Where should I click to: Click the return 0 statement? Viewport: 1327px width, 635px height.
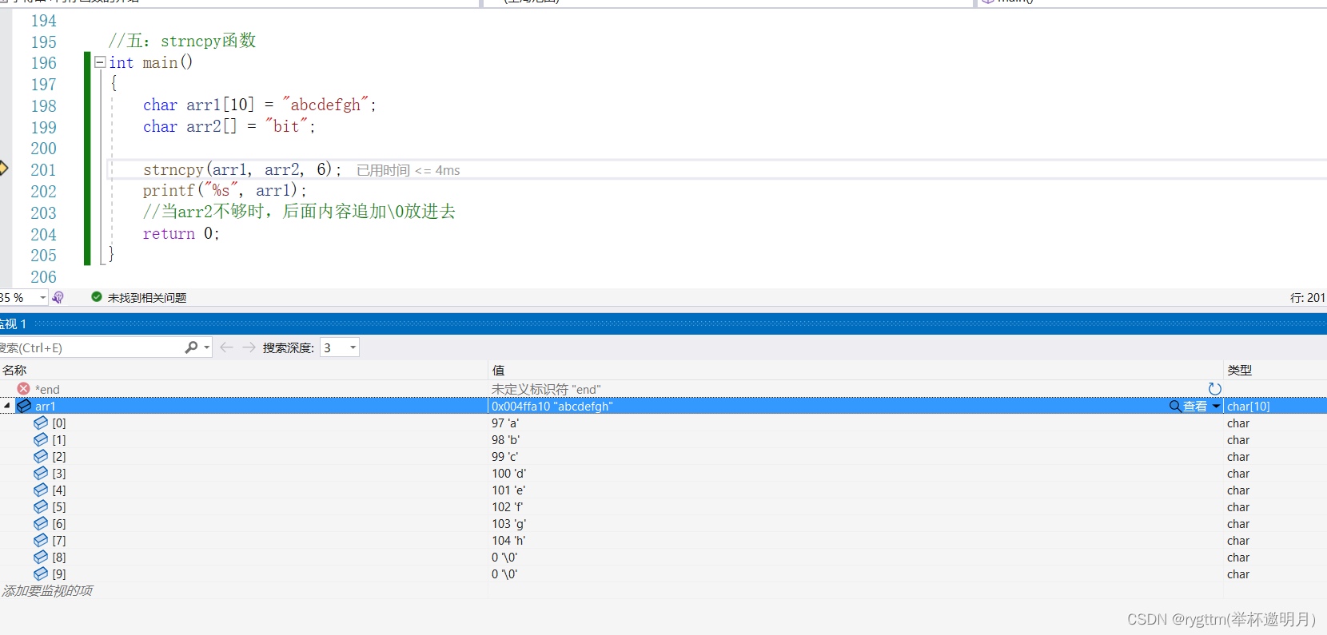click(181, 233)
